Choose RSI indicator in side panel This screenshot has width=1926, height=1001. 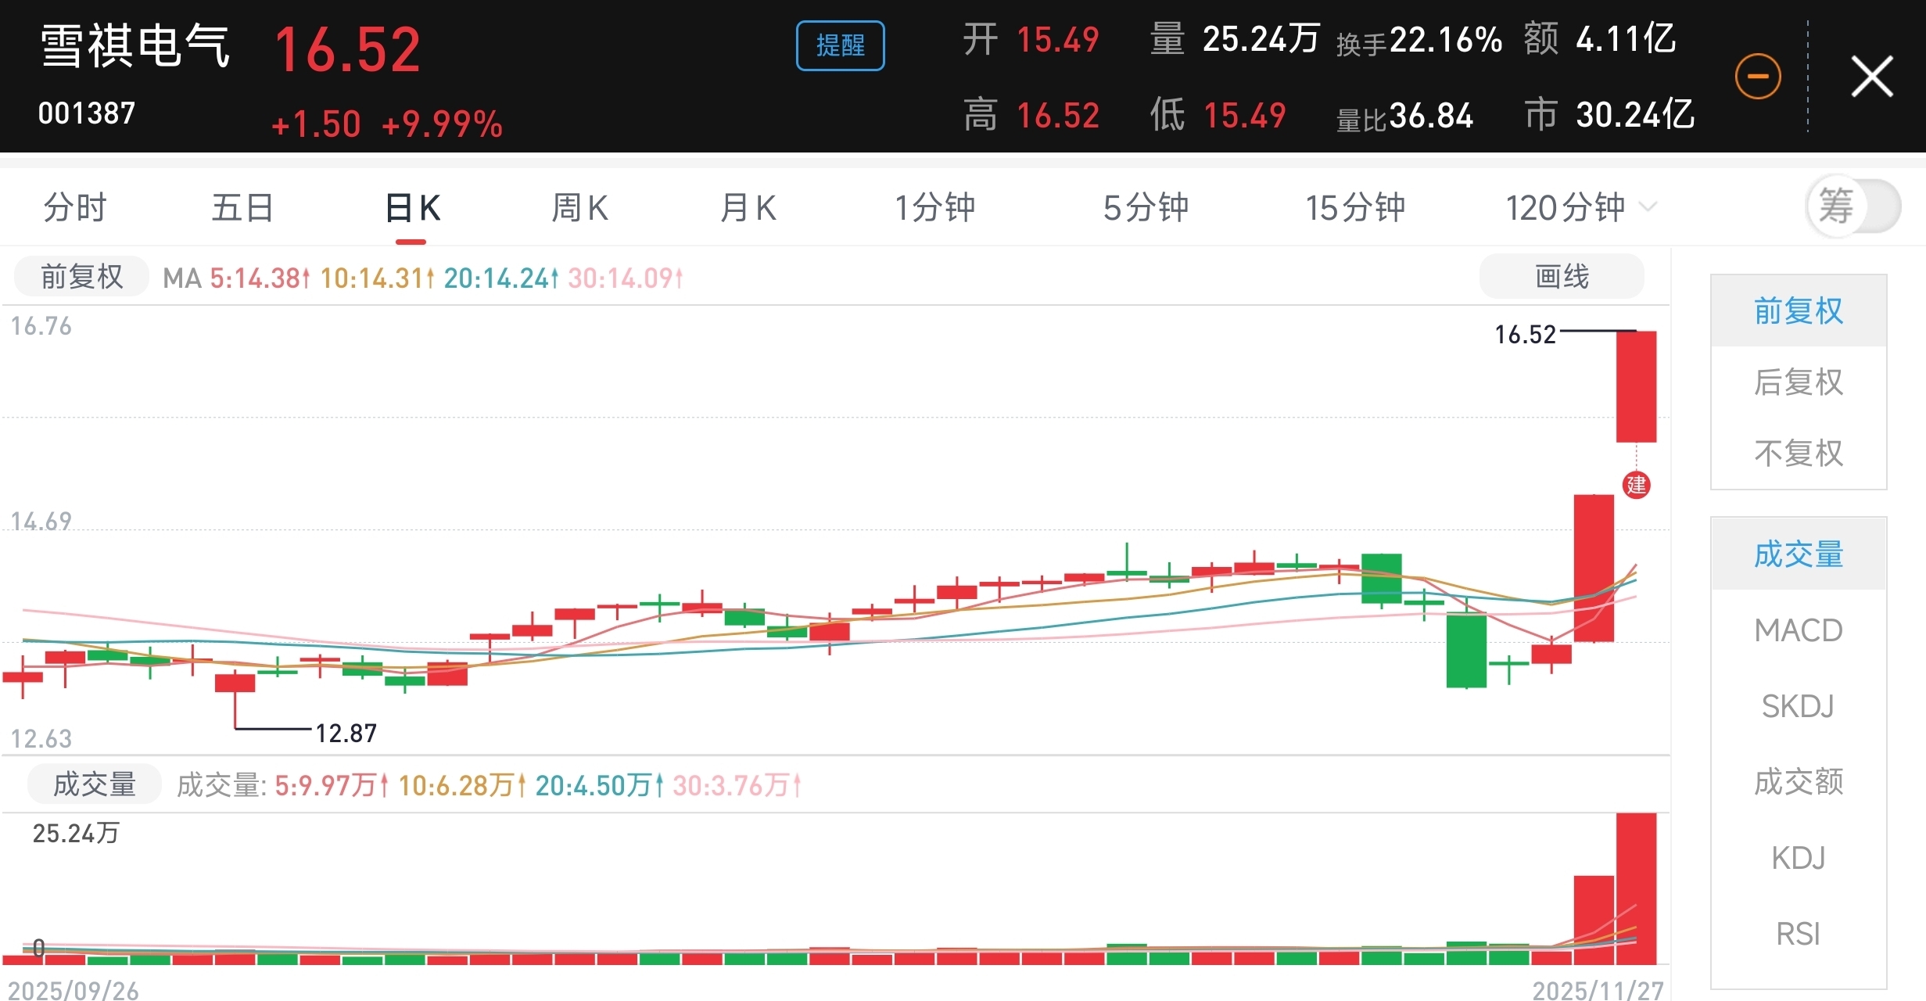[1798, 934]
